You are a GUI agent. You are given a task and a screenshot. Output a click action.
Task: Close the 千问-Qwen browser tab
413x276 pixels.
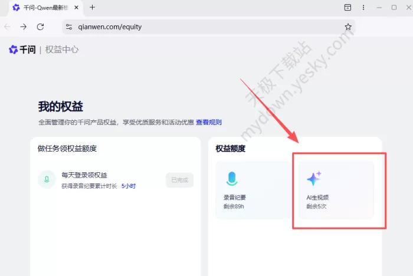click(76, 8)
